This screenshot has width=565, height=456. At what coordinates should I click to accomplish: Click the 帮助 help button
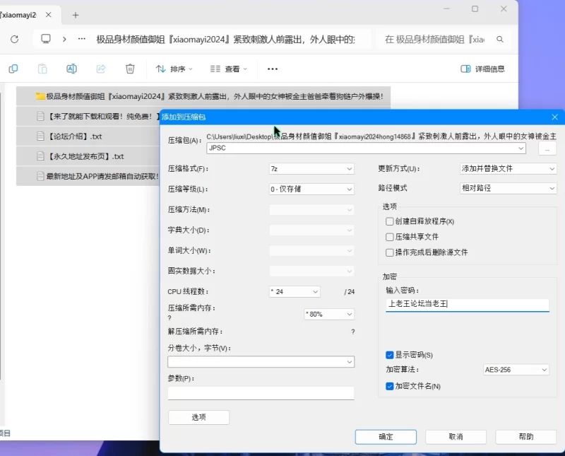pyautogui.click(x=526, y=437)
